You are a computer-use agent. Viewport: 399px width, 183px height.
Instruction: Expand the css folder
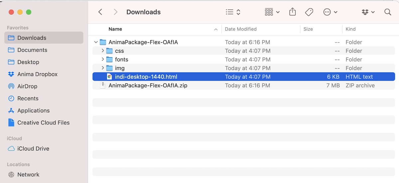[x=103, y=51]
